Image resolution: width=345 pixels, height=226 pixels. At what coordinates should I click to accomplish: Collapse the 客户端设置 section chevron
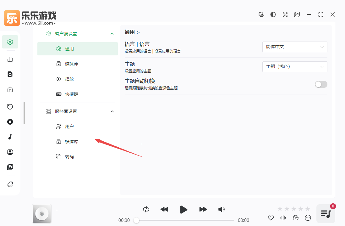pyautogui.click(x=112, y=34)
